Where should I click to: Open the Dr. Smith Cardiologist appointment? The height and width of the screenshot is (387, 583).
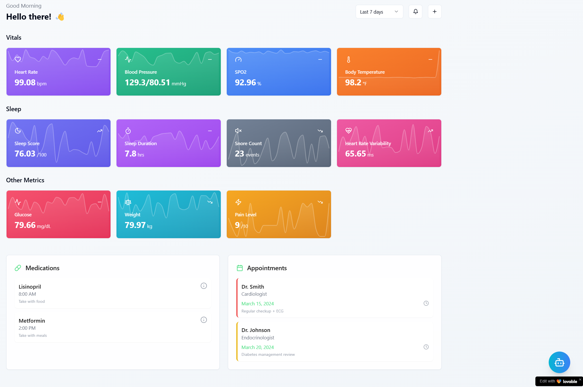334,298
